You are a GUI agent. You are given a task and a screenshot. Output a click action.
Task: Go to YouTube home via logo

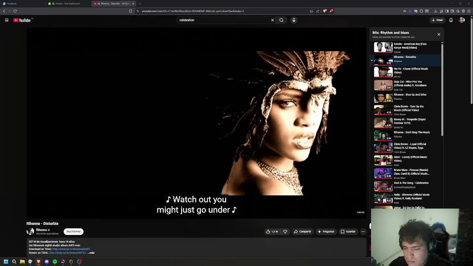22,20
